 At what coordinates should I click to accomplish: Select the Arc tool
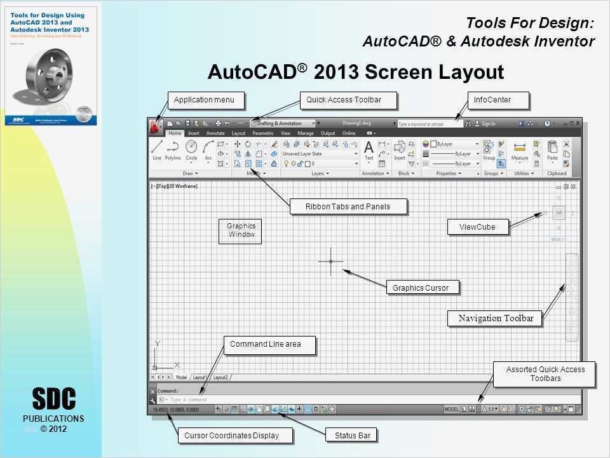coord(208,150)
